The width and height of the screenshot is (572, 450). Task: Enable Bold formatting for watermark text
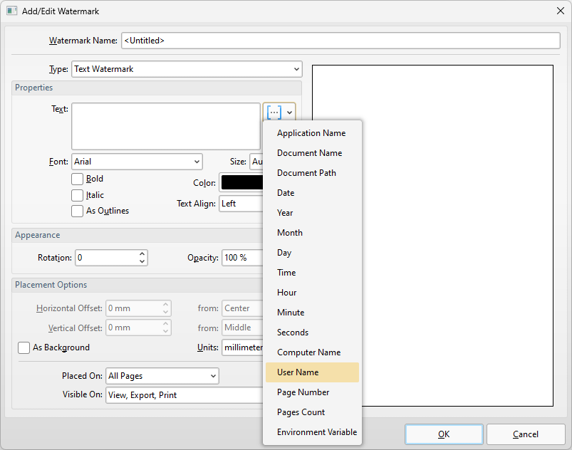tap(77, 179)
